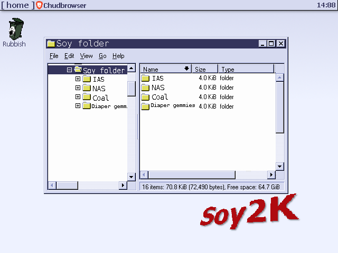
Task: Expand the NAS tree node
Action: [78, 88]
